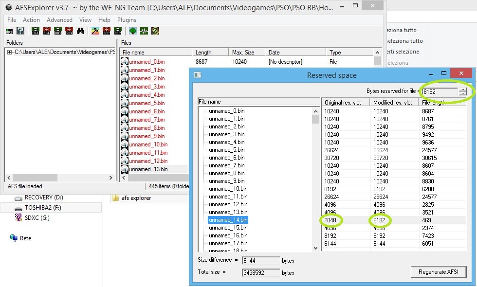Viewport: 477px width, 287px height.
Task: Open the afs explorer folder in Explorer
Action: click(136, 198)
